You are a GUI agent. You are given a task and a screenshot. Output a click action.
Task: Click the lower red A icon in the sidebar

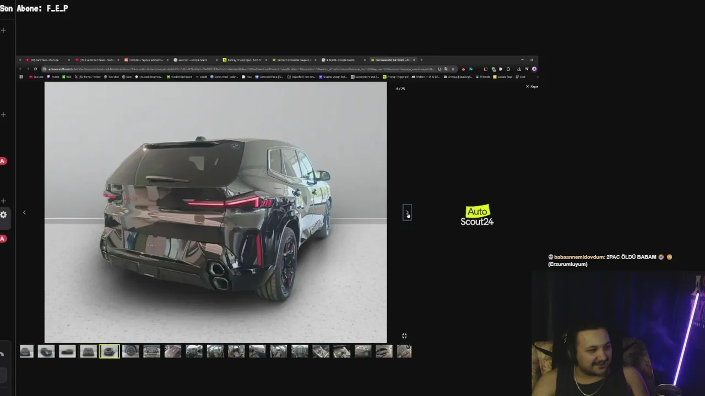tap(3, 239)
